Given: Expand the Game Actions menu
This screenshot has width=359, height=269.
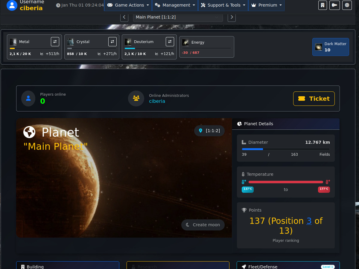Looking at the screenshot, I should (x=128, y=5).
